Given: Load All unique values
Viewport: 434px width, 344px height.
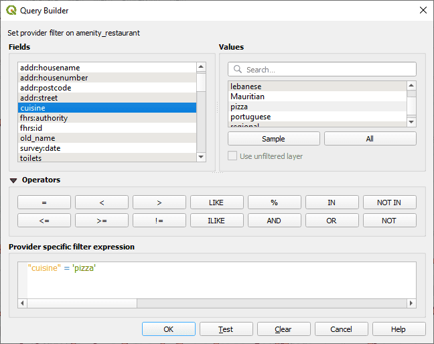Looking at the screenshot, I should tap(370, 139).
